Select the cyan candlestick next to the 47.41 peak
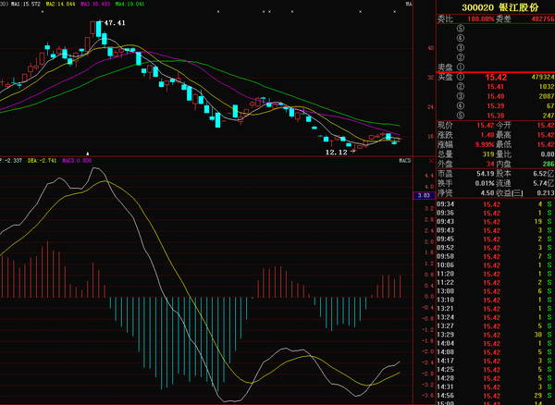 coord(98,29)
